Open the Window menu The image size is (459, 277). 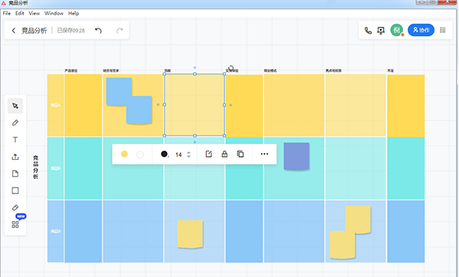(54, 14)
